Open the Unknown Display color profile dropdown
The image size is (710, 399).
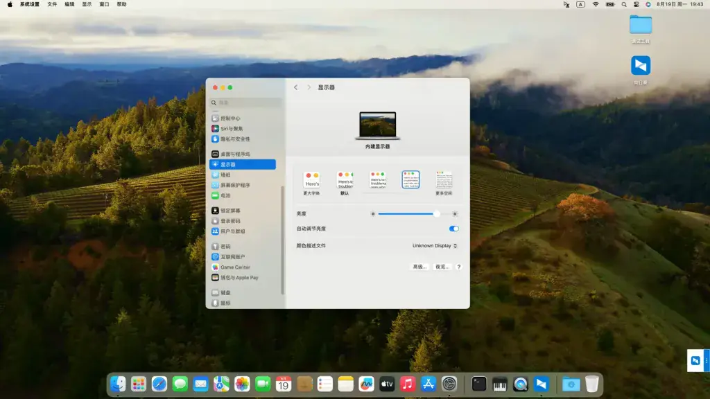(435, 246)
